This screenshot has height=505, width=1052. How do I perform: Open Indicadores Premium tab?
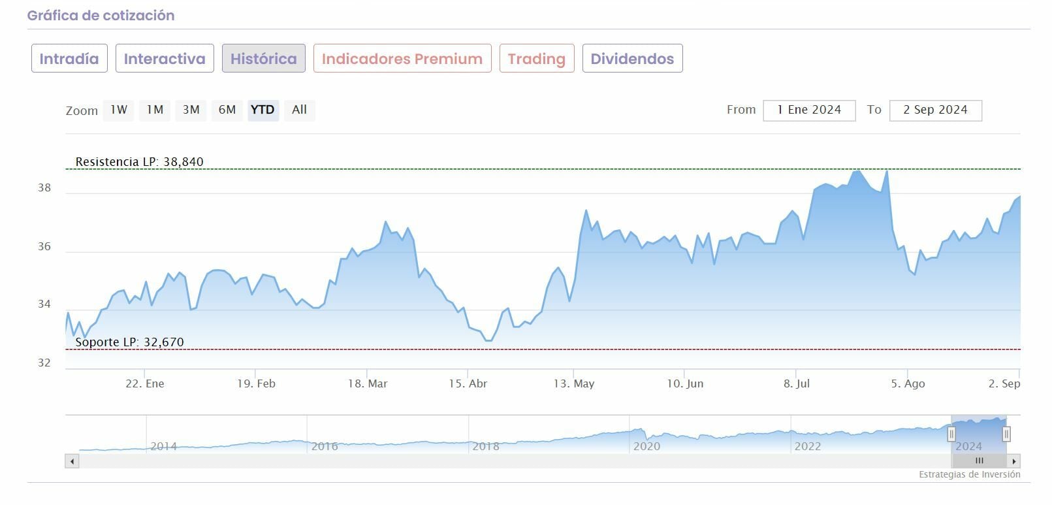(x=402, y=59)
